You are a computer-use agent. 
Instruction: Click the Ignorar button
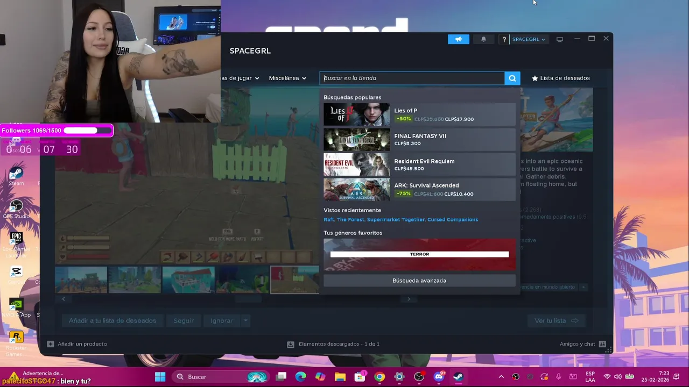(222, 321)
